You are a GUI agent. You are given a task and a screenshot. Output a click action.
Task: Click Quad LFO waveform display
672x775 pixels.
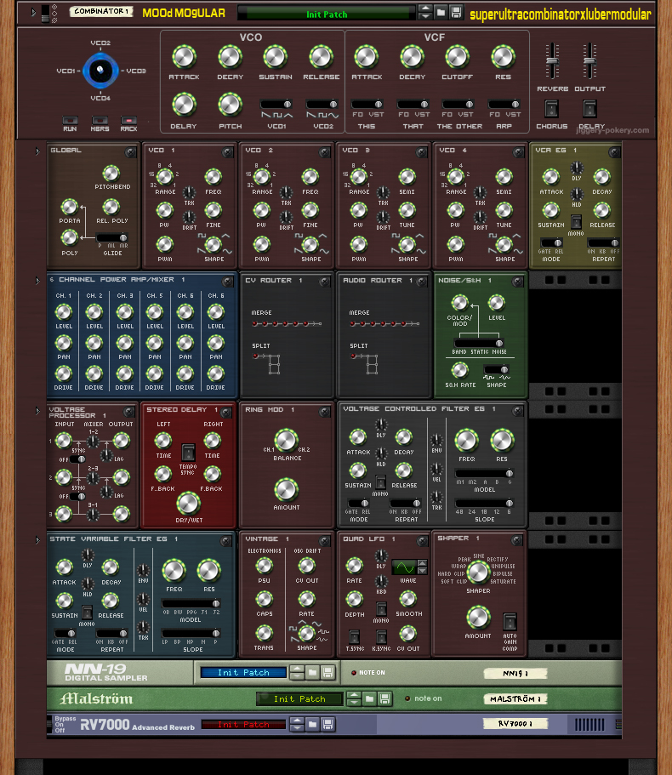[404, 567]
